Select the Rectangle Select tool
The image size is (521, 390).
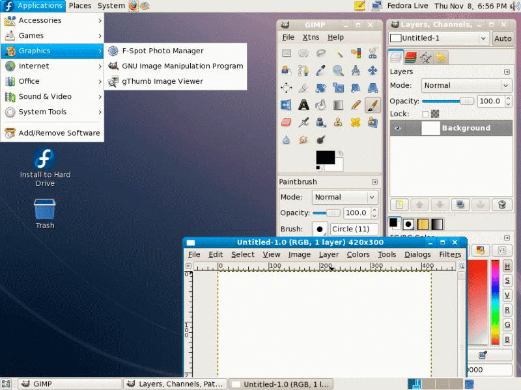[x=287, y=53]
